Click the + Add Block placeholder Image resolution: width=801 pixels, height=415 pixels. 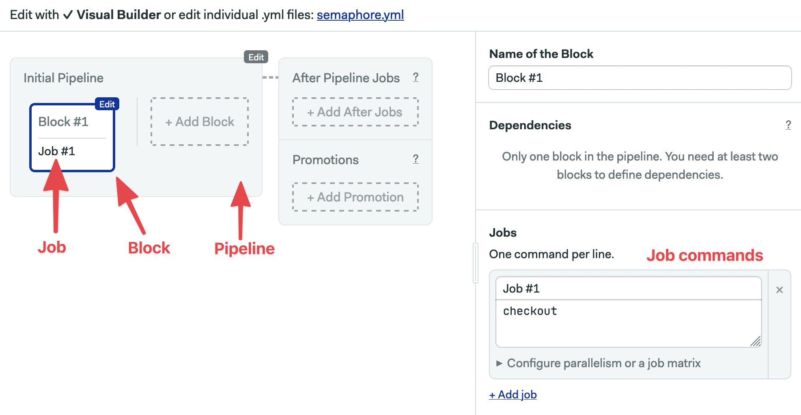pyautogui.click(x=200, y=121)
